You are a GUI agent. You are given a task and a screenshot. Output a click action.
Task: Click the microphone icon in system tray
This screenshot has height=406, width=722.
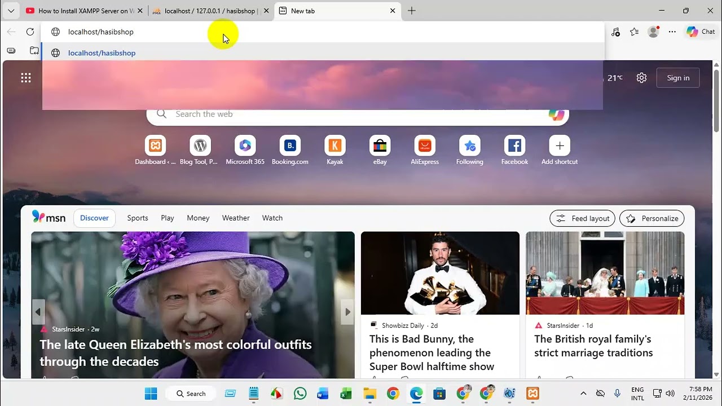pos(617,393)
